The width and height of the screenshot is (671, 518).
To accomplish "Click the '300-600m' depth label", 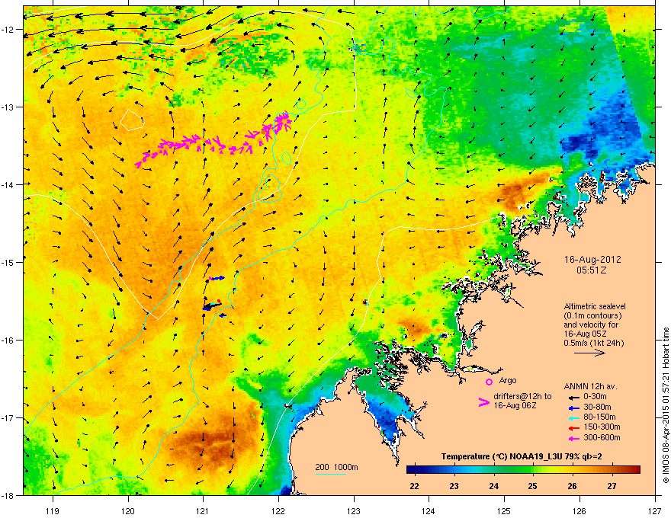I will pyautogui.click(x=602, y=437).
